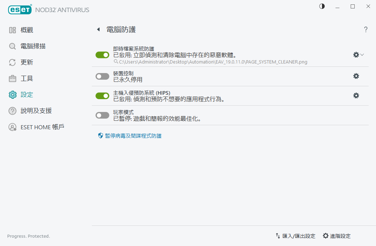
Task: Click the shield icon beside 暫停病毒及間諜程式防護
Action: [x=101, y=135]
